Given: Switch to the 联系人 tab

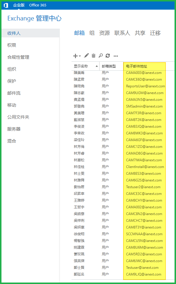Looking at the screenshot, I should (122, 33).
